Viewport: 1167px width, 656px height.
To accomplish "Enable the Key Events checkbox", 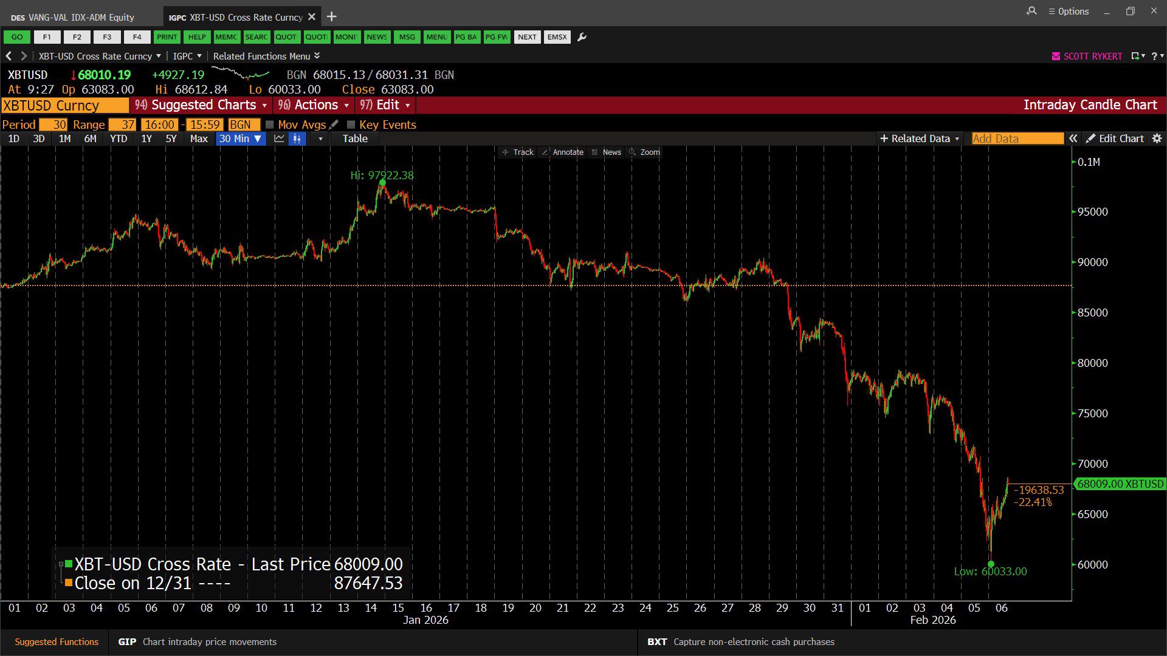I will tap(351, 125).
